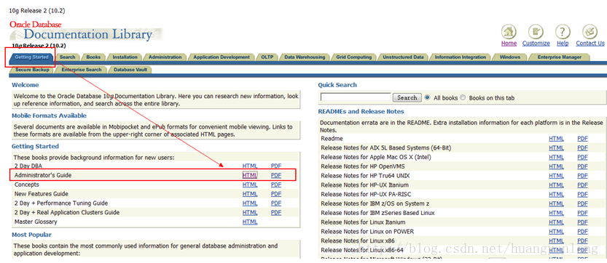Click the Help question mark icon

(563, 32)
